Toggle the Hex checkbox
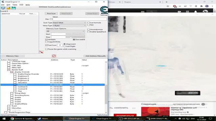 point(51,19)
